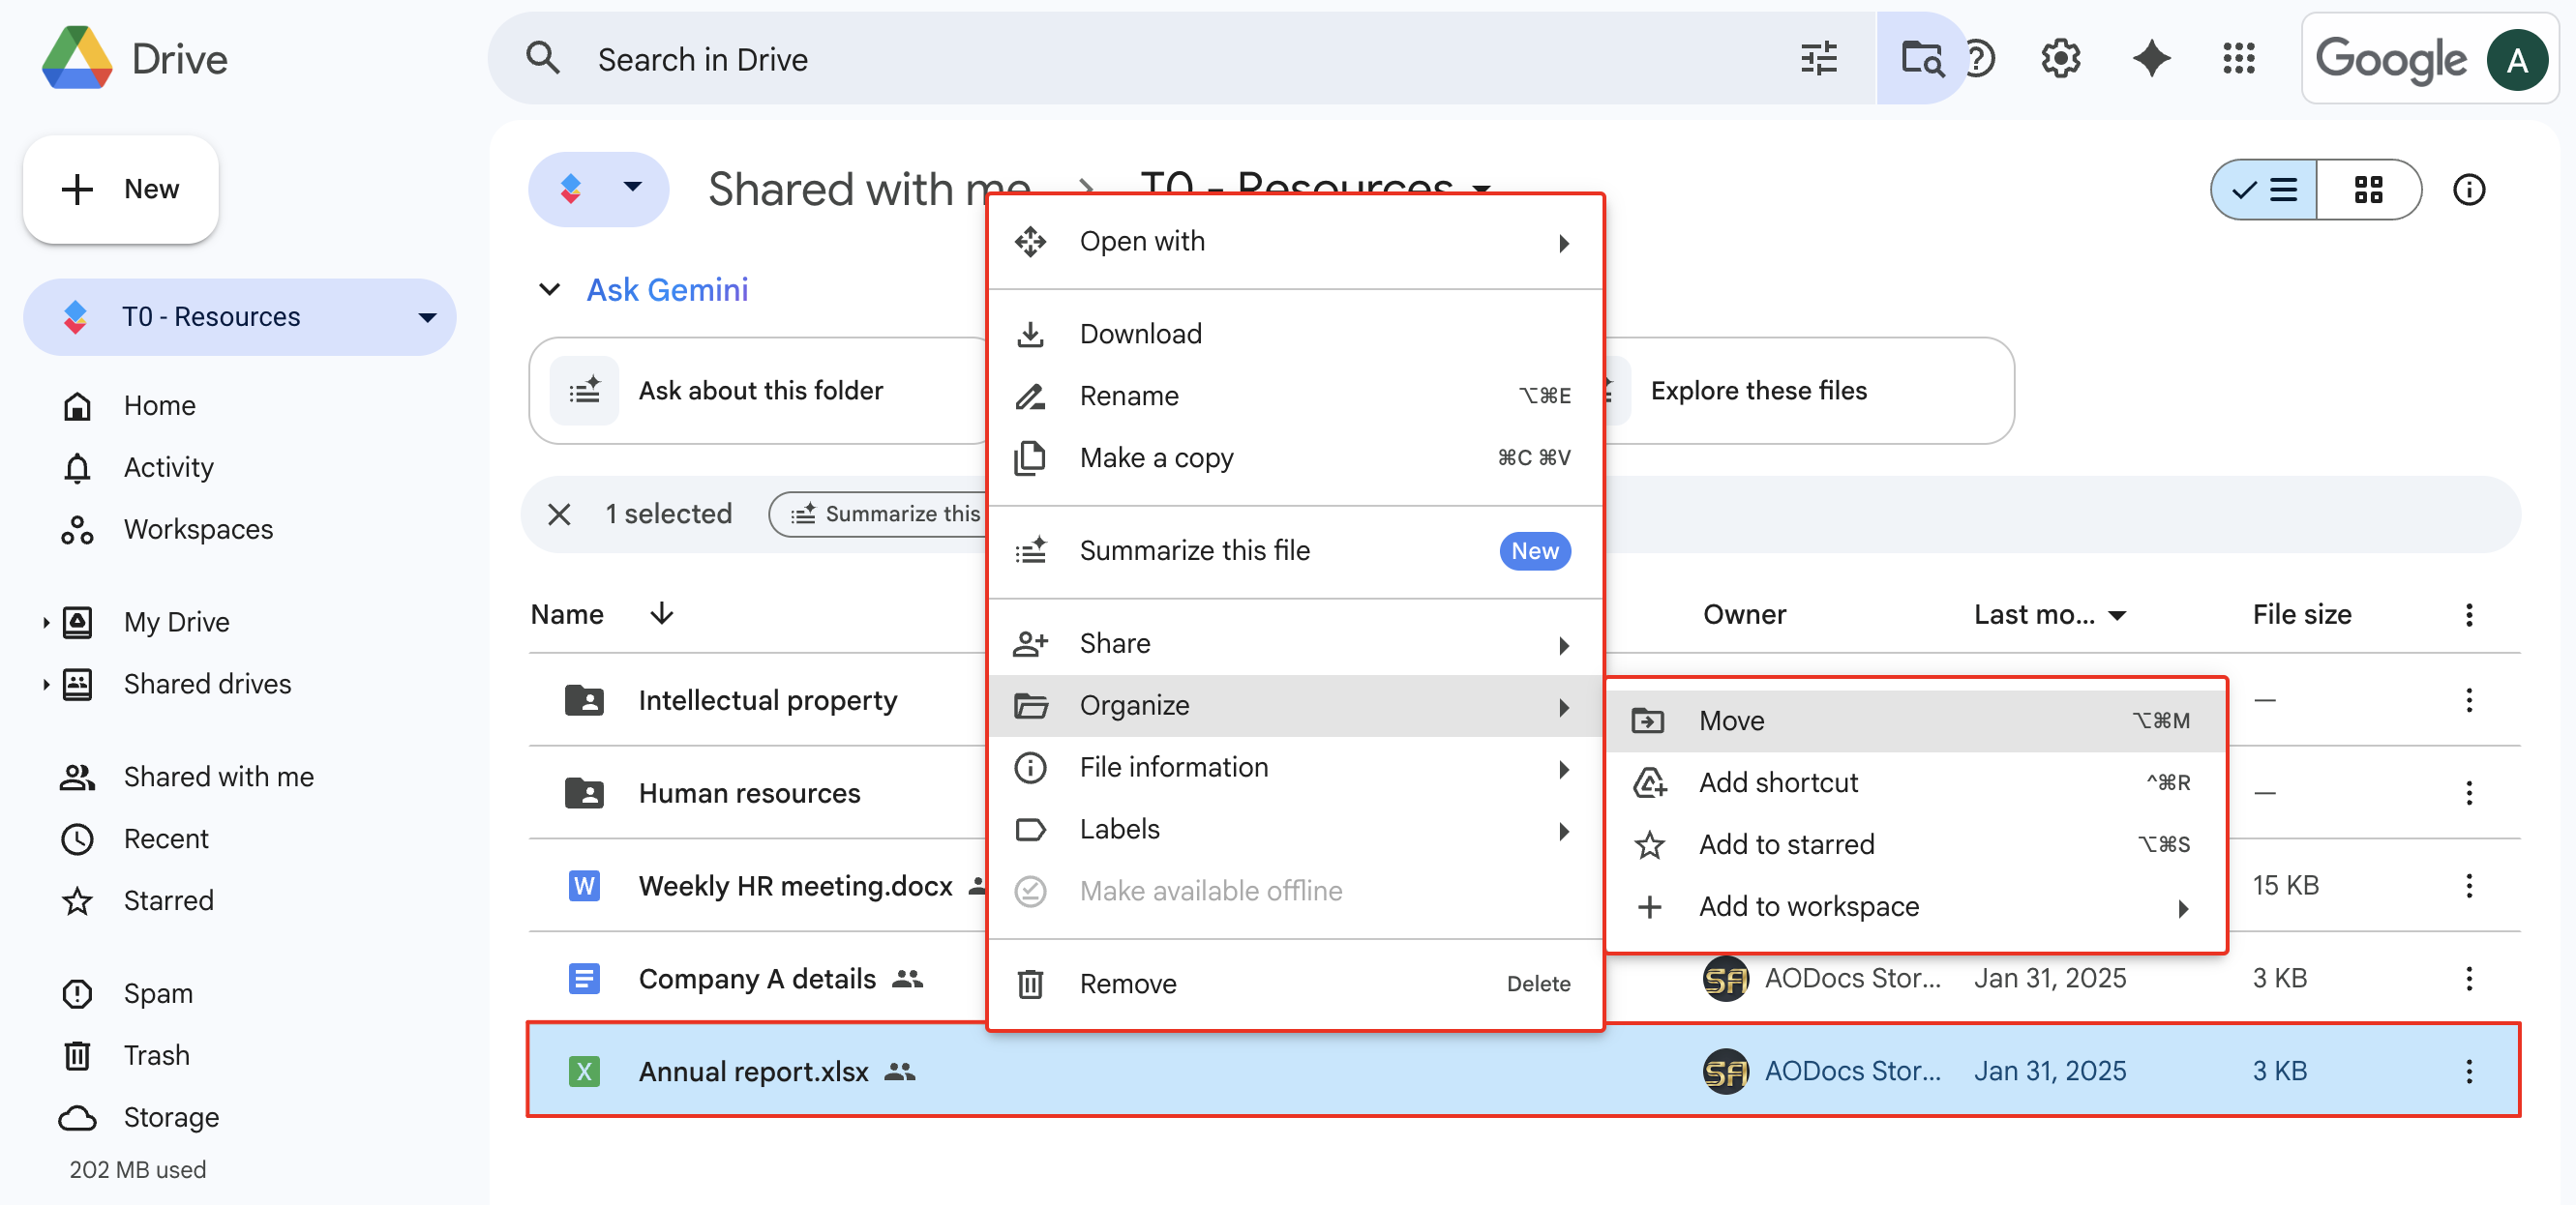The width and height of the screenshot is (2576, 1205).
Task: Open more actions kebab for Annual report.xlsx
Action: point(2469,1071)
